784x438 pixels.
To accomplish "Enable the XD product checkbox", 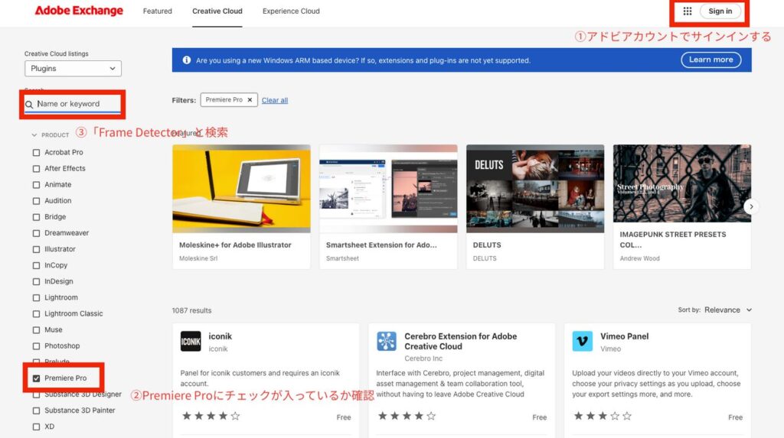I will [36, 427].
